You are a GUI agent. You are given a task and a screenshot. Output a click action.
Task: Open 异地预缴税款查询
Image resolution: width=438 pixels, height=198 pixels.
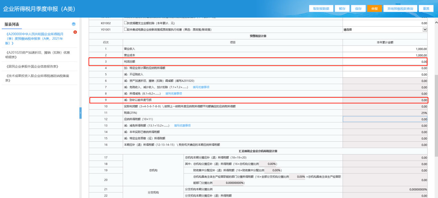point(400,9)
